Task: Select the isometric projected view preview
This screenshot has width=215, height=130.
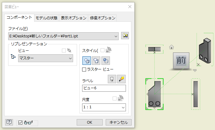Action: 205,51
